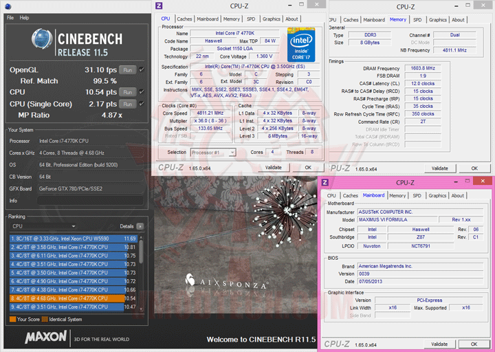
Task: Select Caches tab in Memory CPU-Z window
Action: [351, 20]
